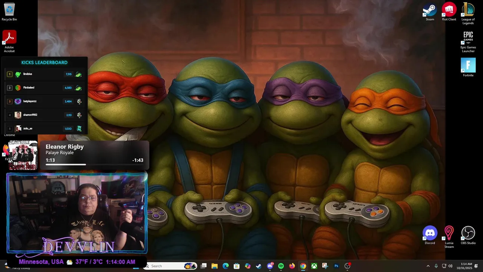Open Microsoft Edge from the taskbar

tap(226, 266)
